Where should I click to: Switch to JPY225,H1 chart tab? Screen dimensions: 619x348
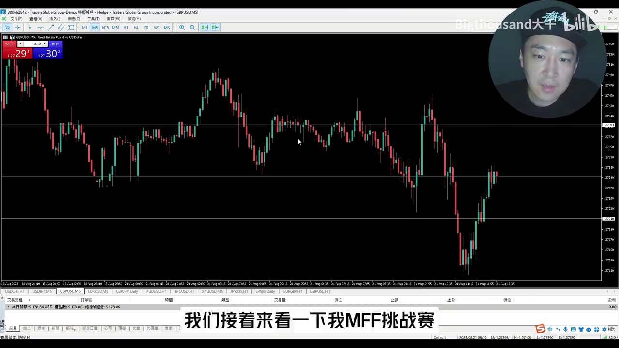click(239, 291)
